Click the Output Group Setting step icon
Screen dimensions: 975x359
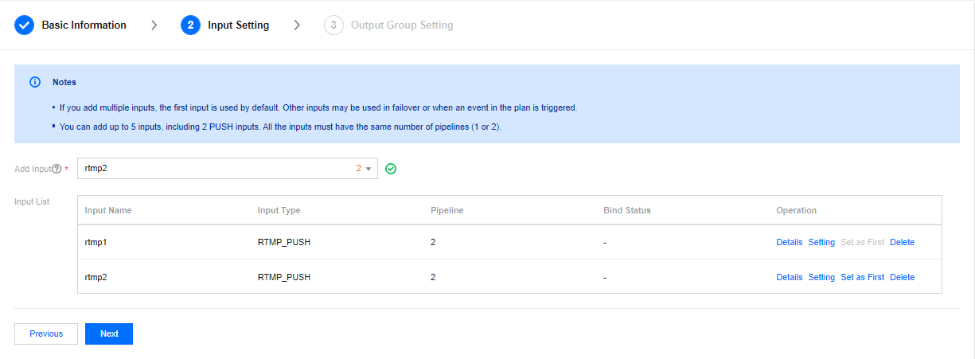click(333, 25)
